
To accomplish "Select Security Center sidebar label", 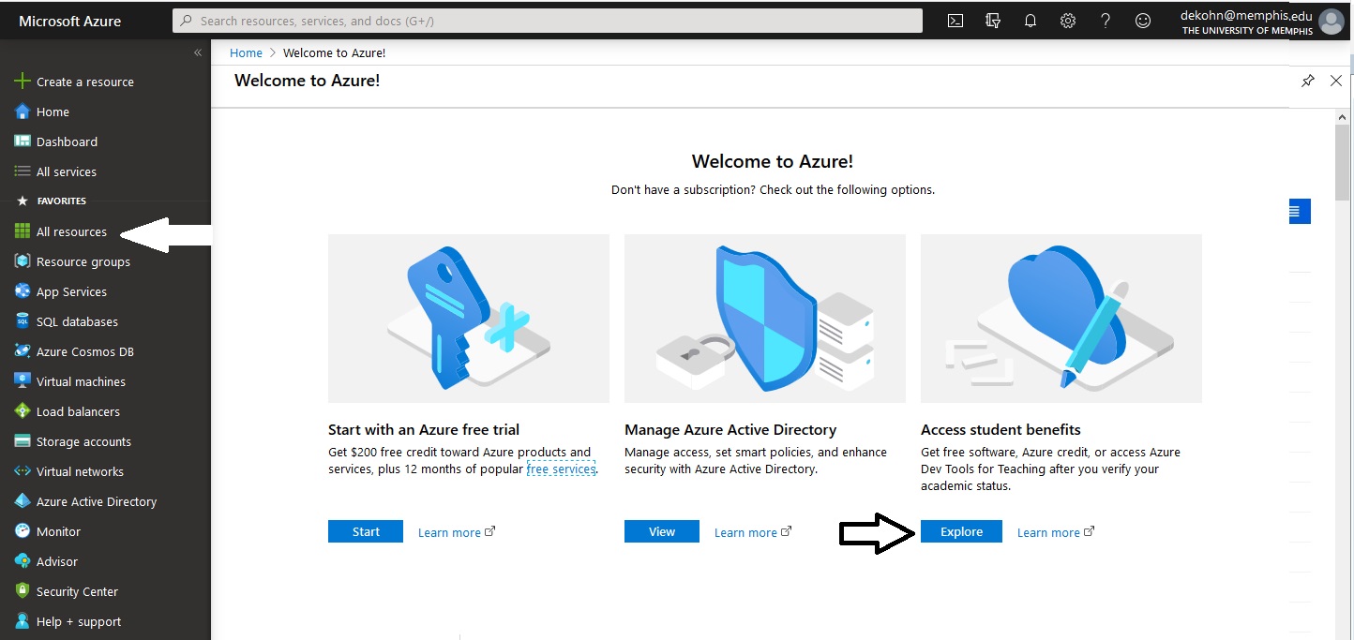I will pyautogui.click(x=77, y=591).
